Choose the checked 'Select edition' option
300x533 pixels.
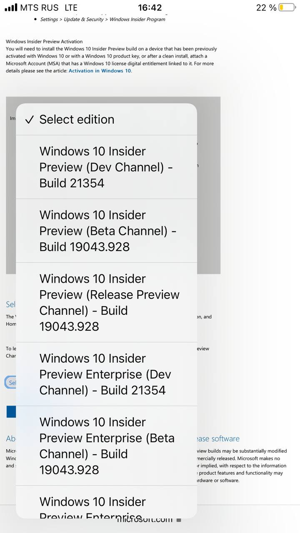tap(106, 120)
